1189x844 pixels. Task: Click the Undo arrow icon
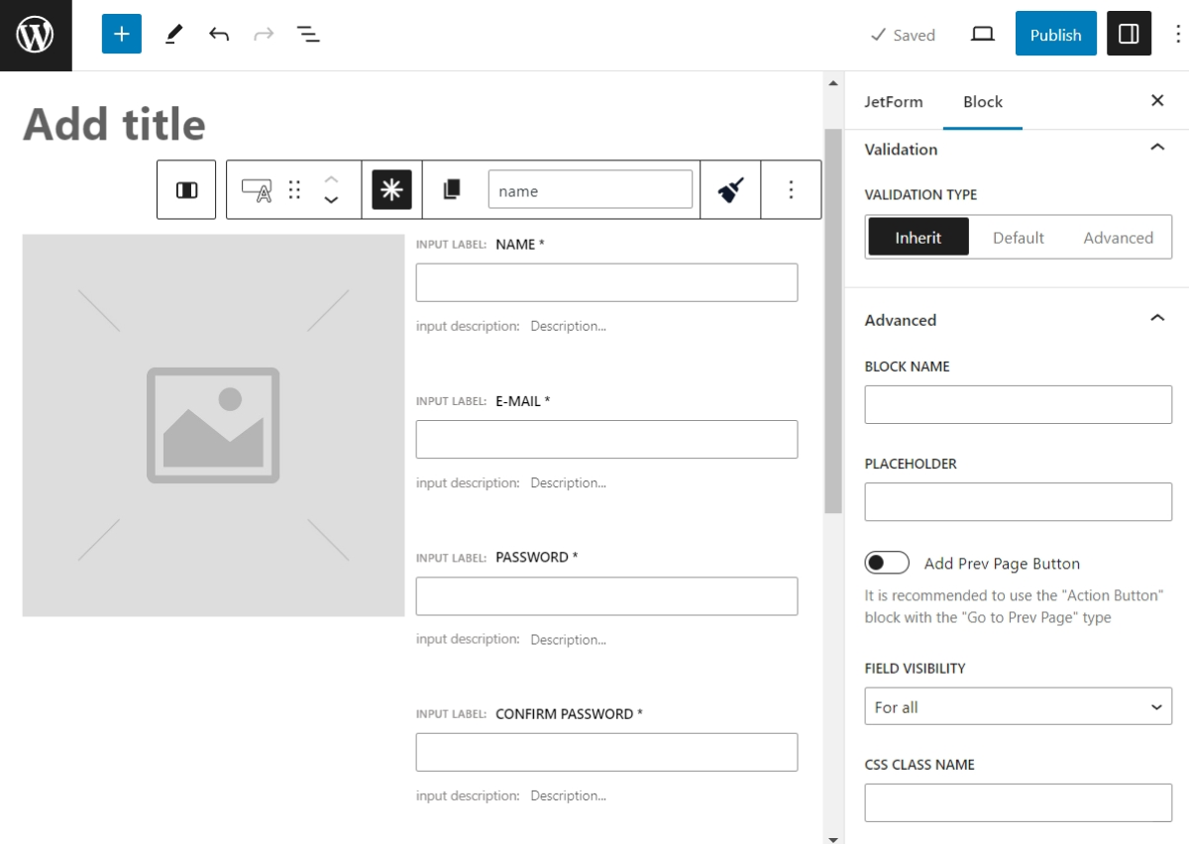pos(219,34)
